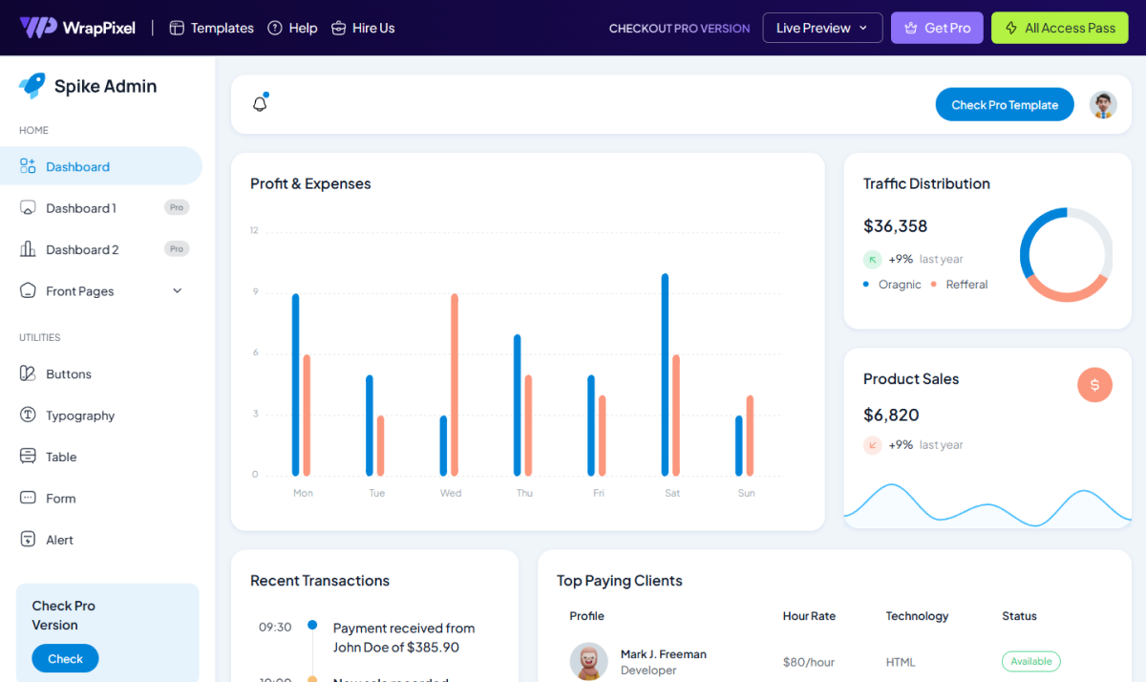This screenshot has height=682, width=1146.
Task: Click the Typography sidebar icon
Action: tap(28, 416)
